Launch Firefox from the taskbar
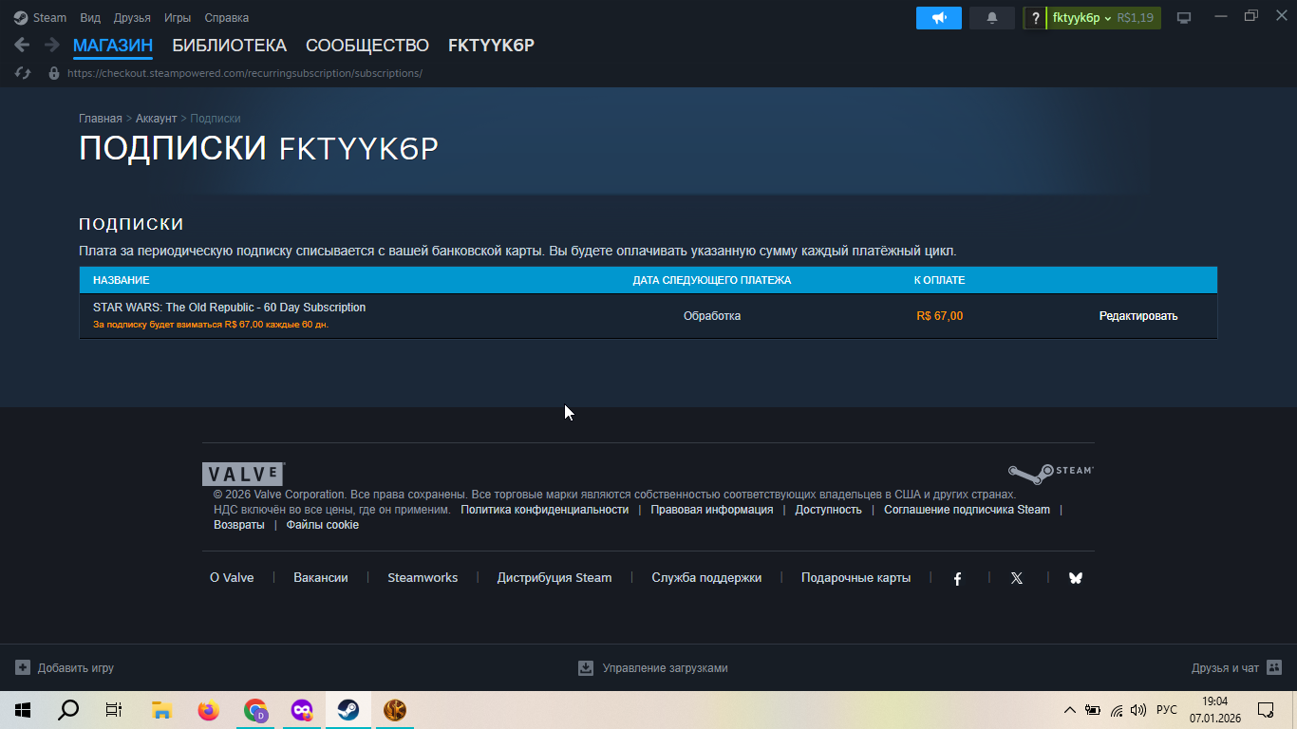The image size is (1297, 729). (x=208, y=710)
